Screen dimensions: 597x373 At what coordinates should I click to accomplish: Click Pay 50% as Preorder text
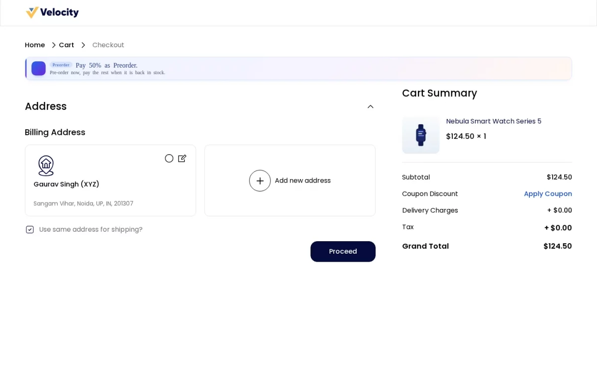click(x=106, y=65)
